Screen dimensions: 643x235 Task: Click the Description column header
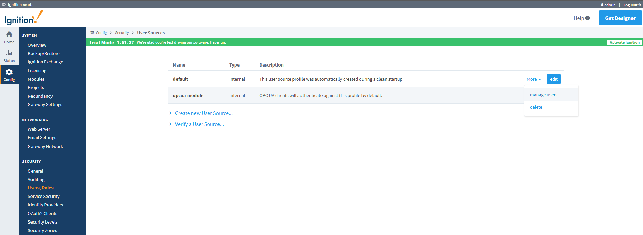pyautogui.click(x=271, y=65)
